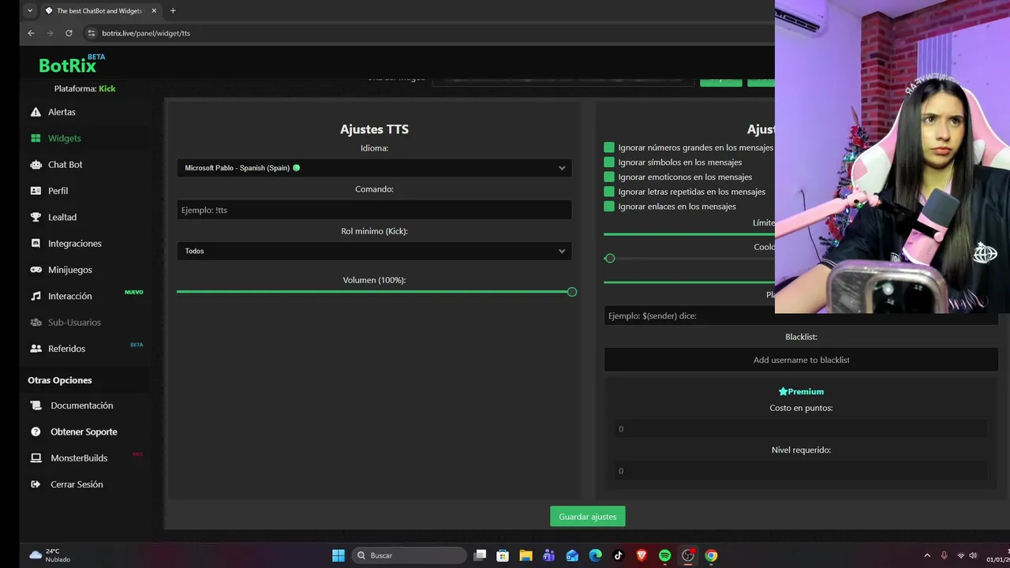Click the Premium star label
This screenshot has width=1010, height=568.
(801, 391)
